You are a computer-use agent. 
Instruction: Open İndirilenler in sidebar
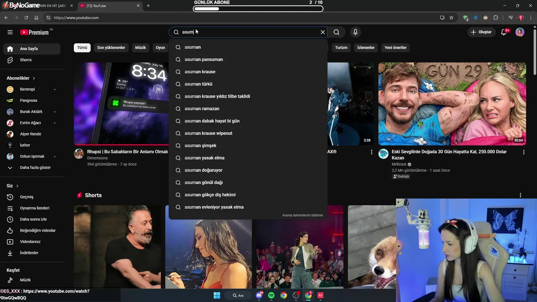coord(32,253)
